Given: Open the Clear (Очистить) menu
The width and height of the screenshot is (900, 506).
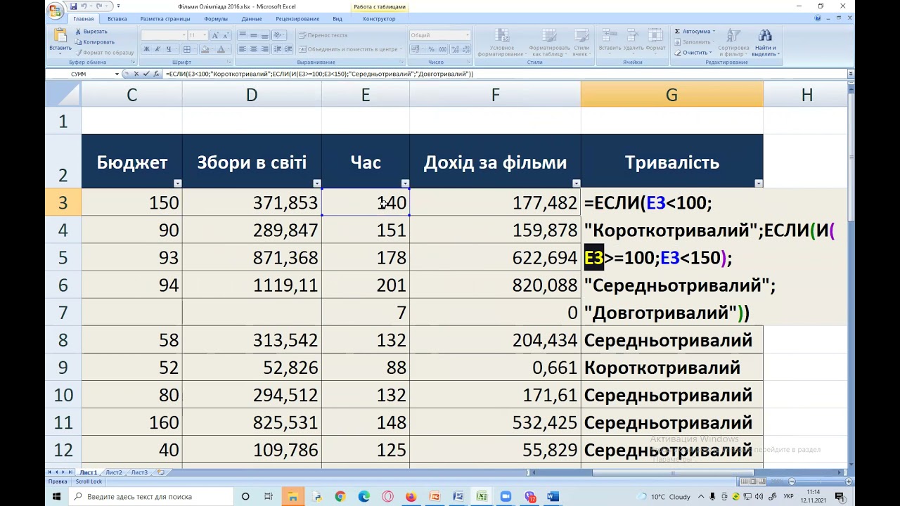Looking at the screenshot, I should (x=693, y=53).
